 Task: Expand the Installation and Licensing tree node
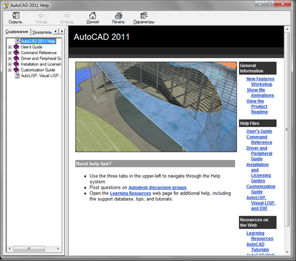[10, 64]
